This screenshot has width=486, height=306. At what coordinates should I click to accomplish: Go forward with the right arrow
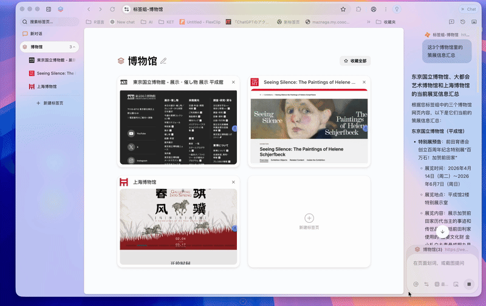coord(100,9)
